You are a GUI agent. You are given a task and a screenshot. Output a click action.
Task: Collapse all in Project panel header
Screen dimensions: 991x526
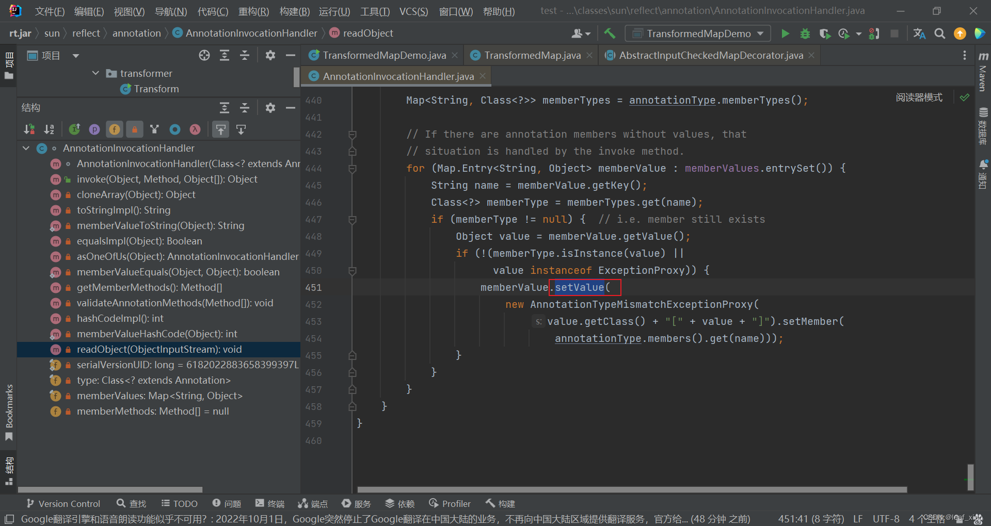point(245,55)
